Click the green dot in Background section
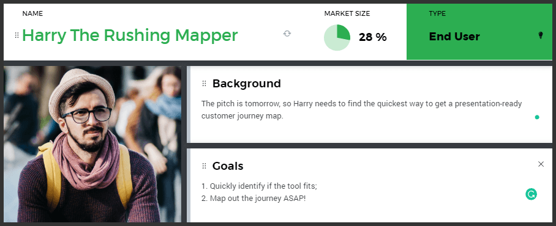This screenshot has height=226, width=556. pos(537,117)
